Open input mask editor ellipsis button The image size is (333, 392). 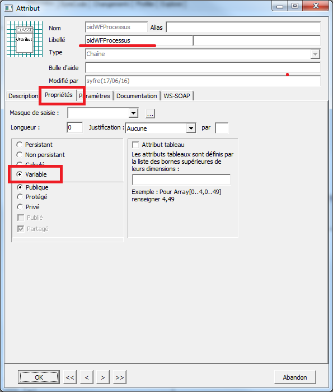point(150,113)
